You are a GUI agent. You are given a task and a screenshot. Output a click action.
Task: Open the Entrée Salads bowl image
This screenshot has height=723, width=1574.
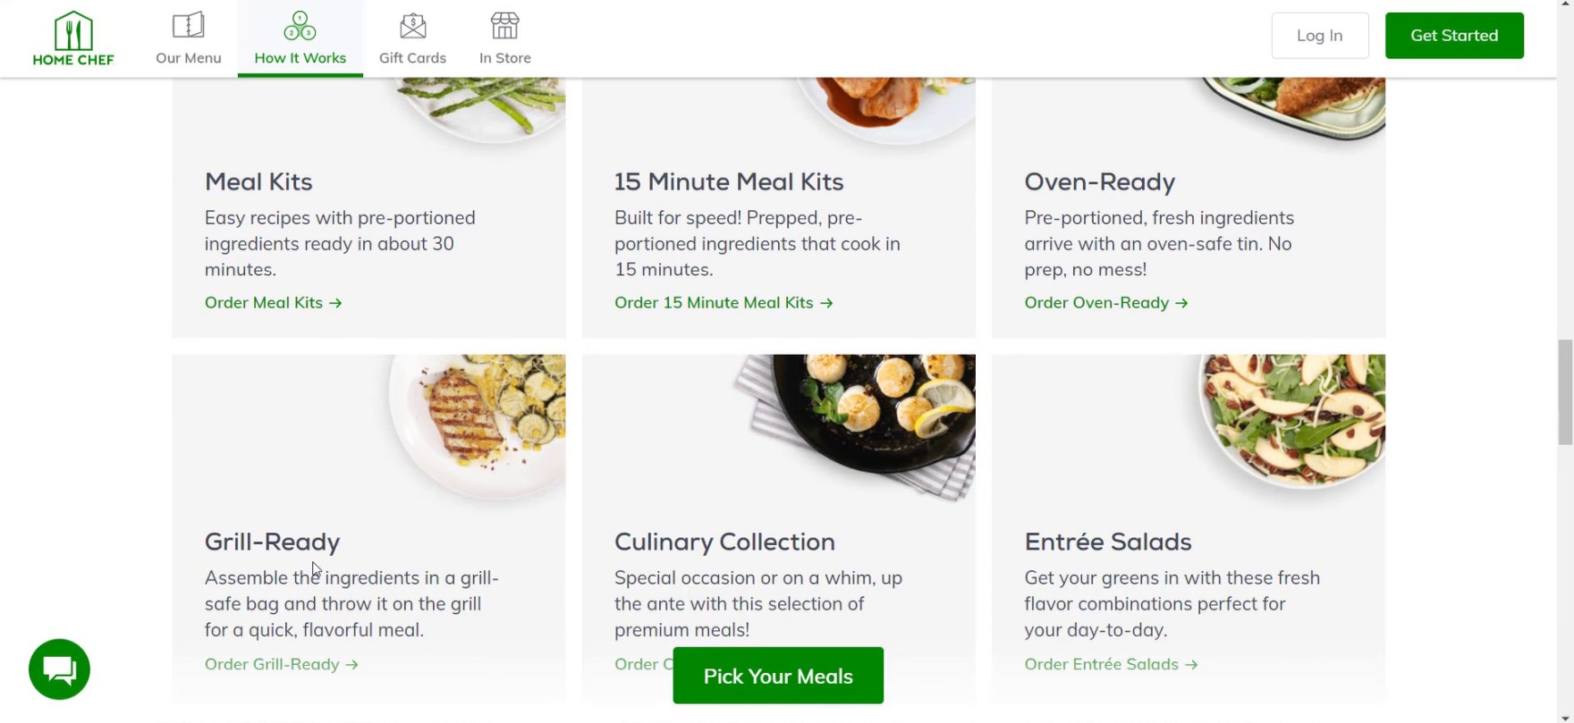(x=1292, y=418)
